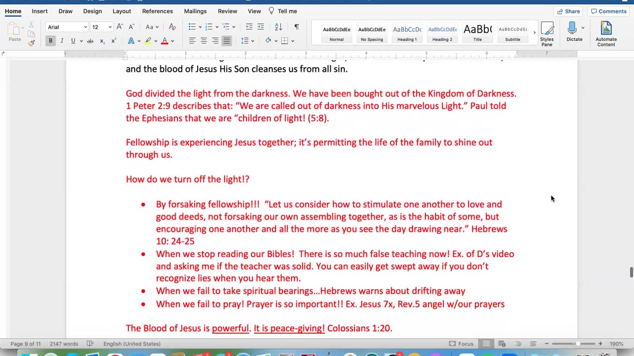Viewport: 634px width, 356px height.
Task: Open the Comments pane
Action: coord(609,11)
